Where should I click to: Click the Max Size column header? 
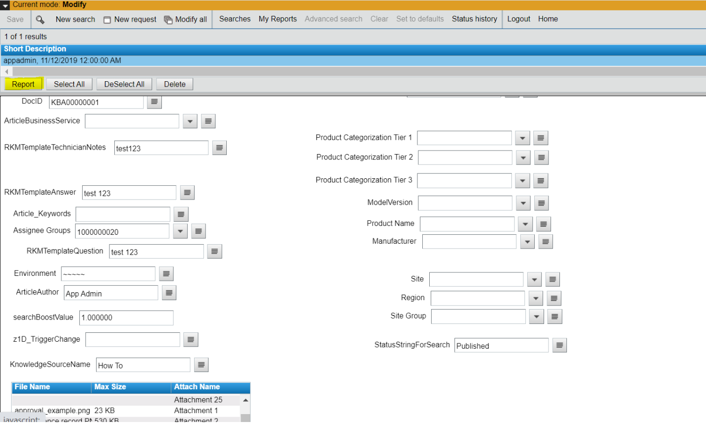click(131, 387)
